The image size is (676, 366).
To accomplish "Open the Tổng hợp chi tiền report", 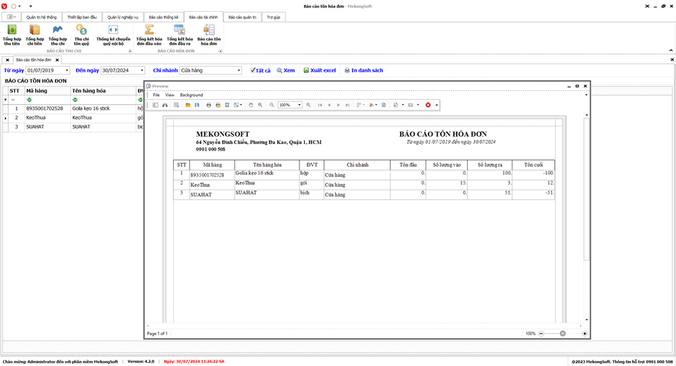I will pyautogui.click(x=34, y=34).
